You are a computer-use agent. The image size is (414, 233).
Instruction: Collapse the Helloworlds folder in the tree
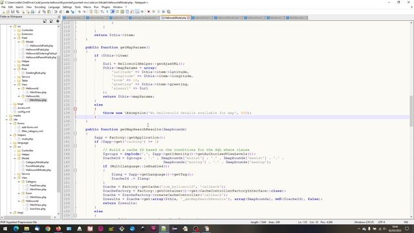tap(19, 96)
